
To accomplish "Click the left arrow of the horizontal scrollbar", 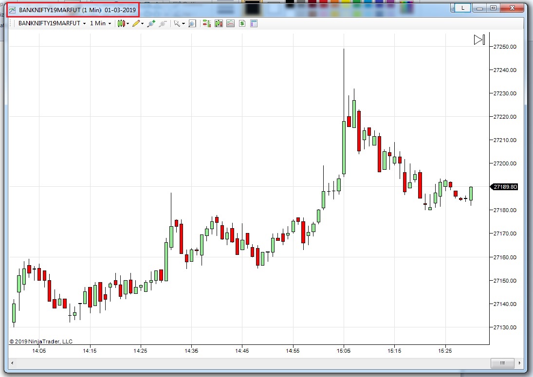I will 12,363.
